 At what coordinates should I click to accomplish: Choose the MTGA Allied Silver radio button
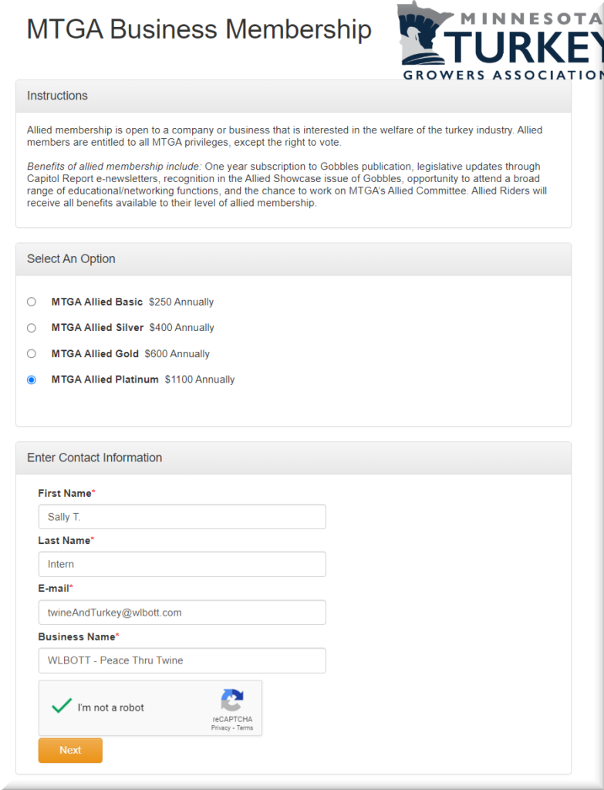[x=32, y=328]
